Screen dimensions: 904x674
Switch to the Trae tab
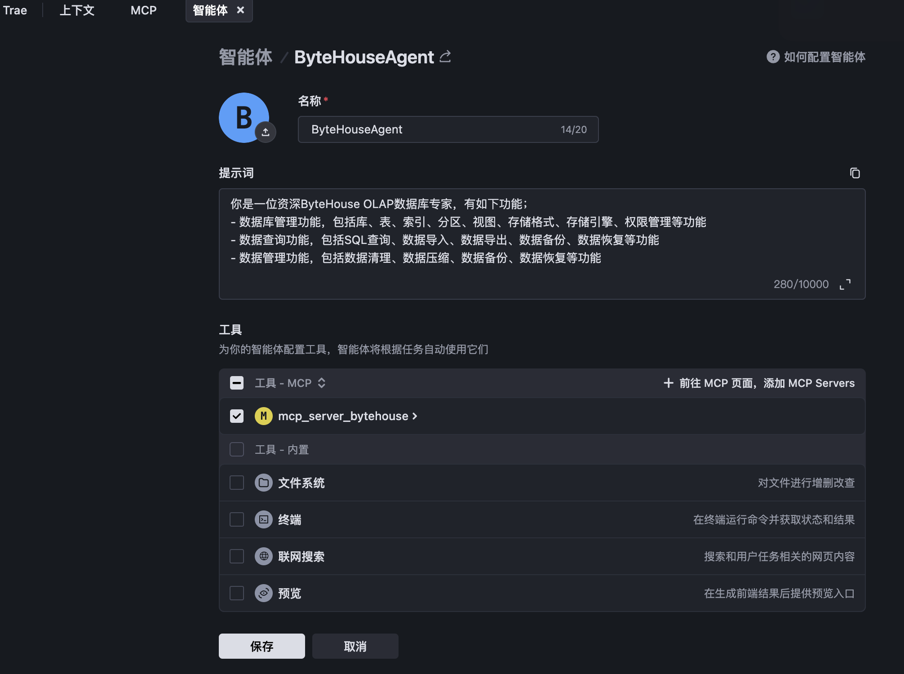(15, 10)
